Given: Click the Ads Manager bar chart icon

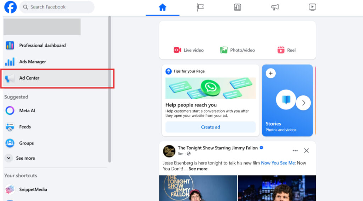Looking at the screenshot, I should coord(10,62).
